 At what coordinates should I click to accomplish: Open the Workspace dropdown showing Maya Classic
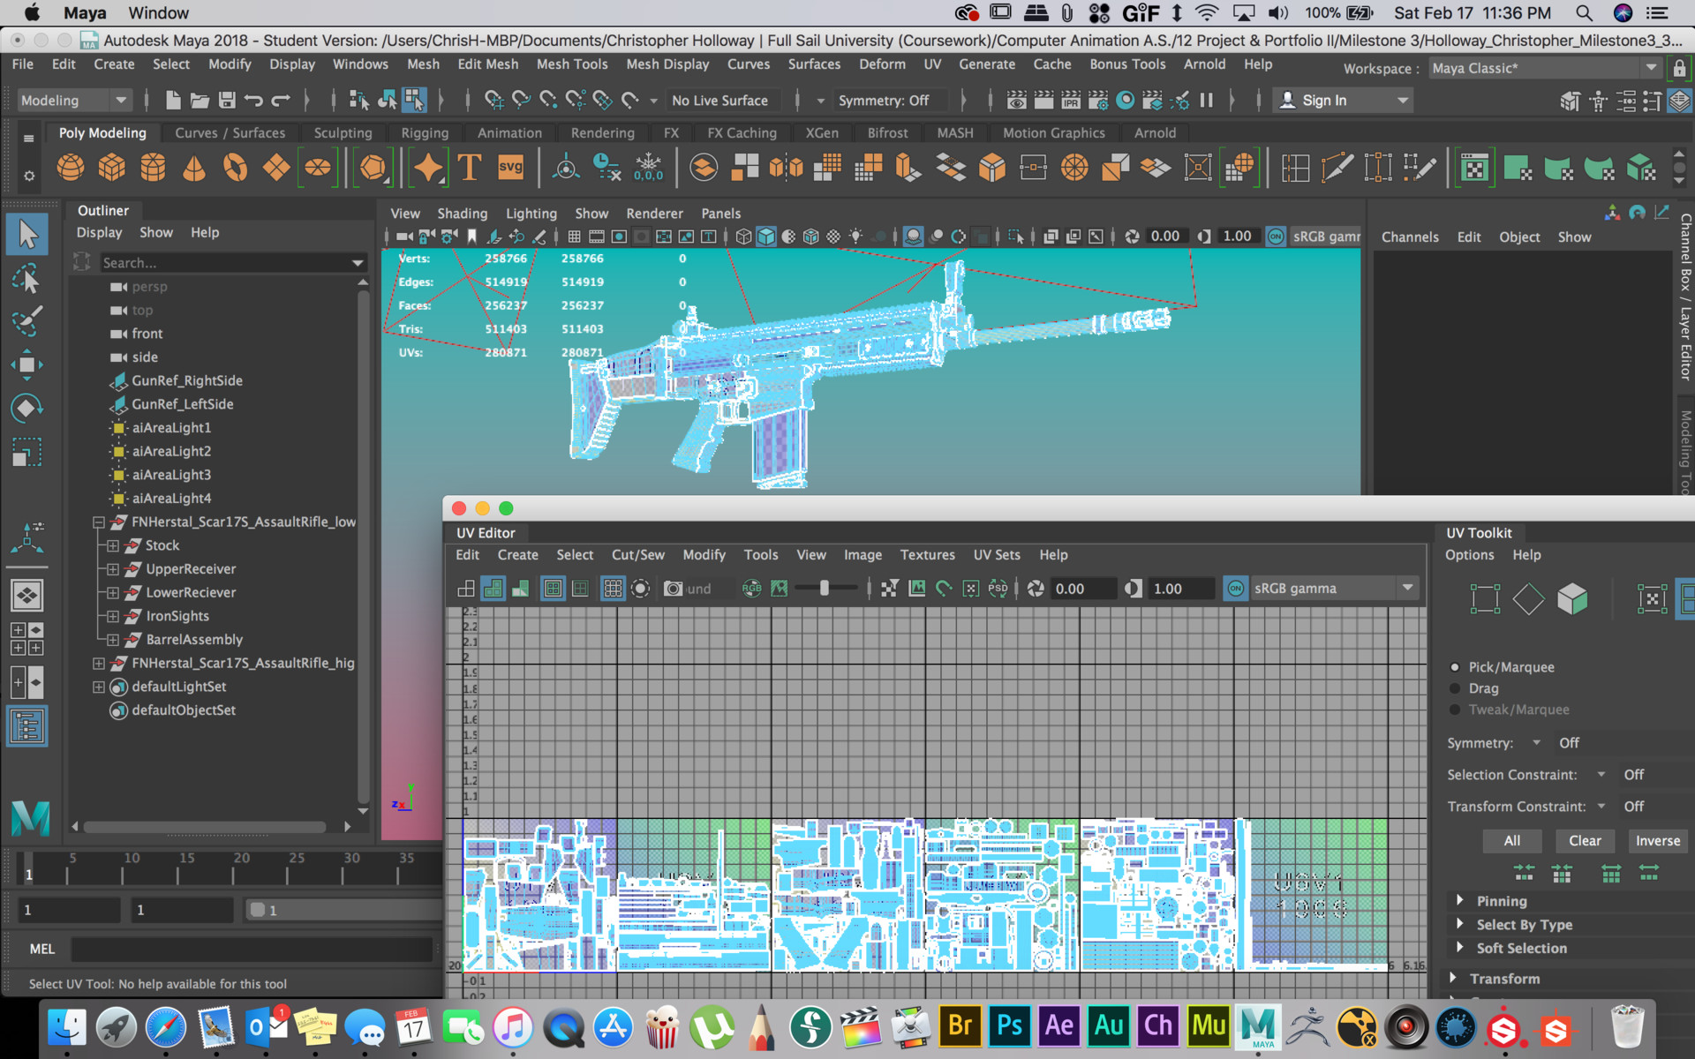1650,67
